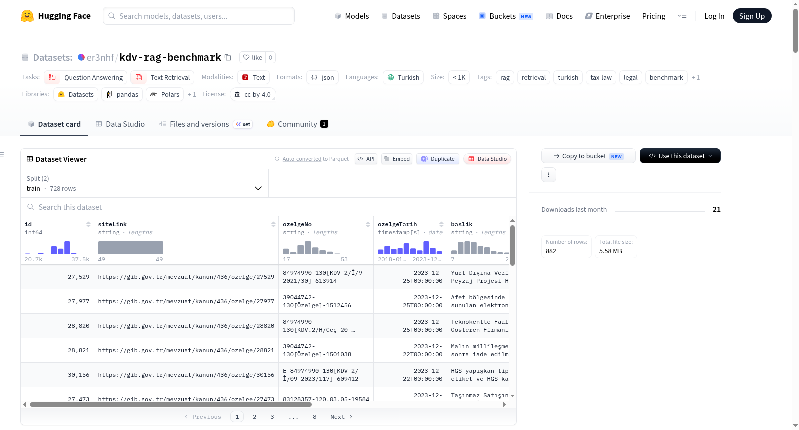Copy dataset name with the copy icon
The image size is (799, 430).
(228, 57)
